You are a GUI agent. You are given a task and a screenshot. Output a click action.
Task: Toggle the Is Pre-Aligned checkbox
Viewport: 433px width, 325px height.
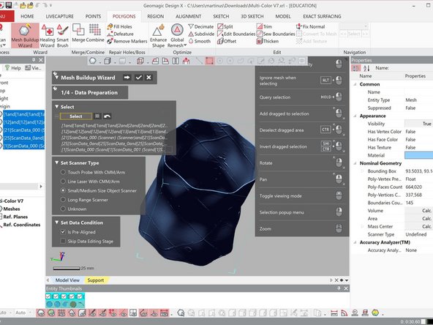pos(63,232)
